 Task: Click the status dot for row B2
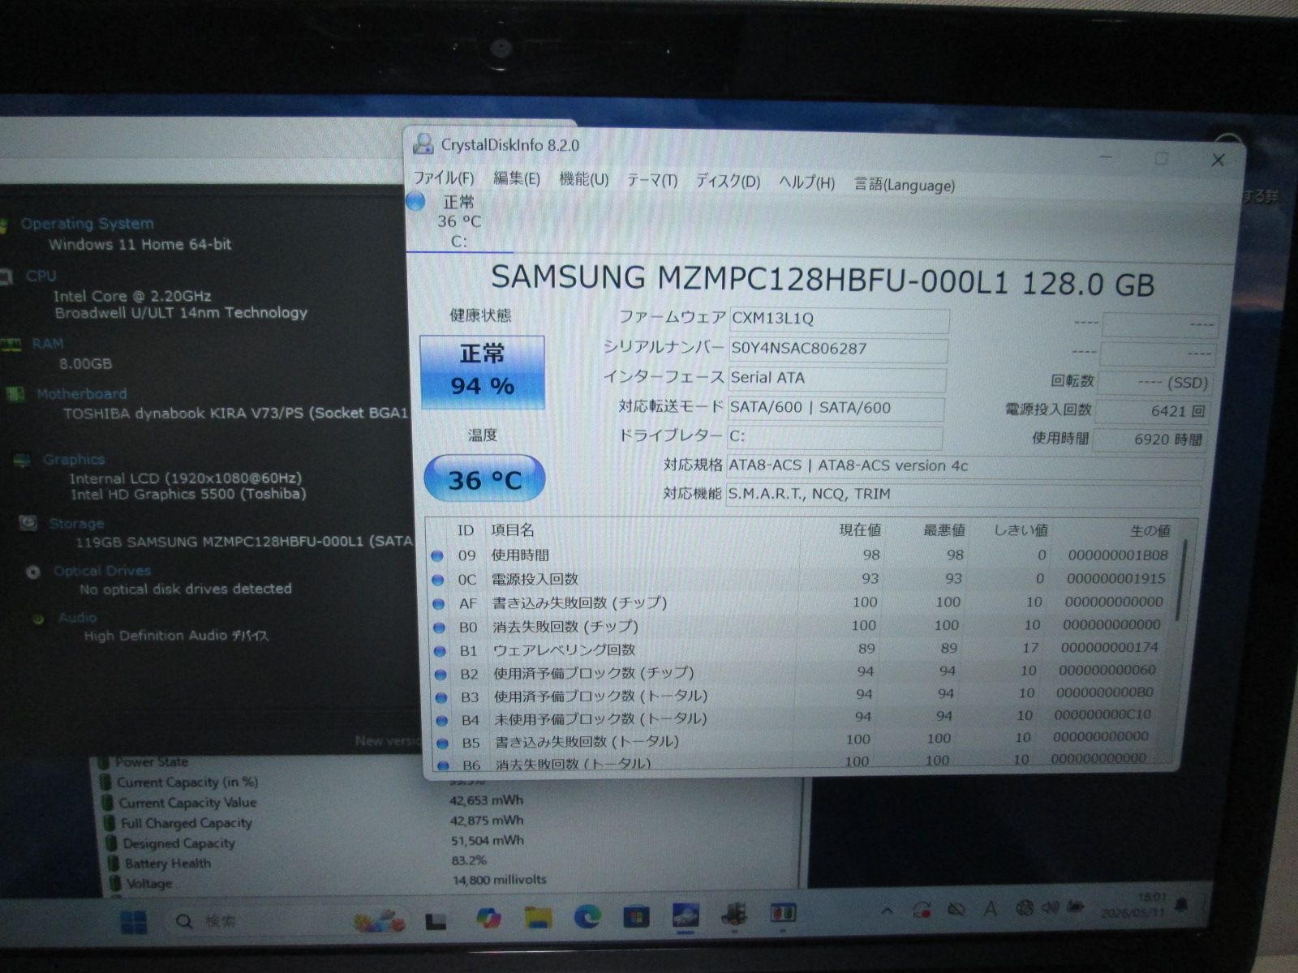441,675
